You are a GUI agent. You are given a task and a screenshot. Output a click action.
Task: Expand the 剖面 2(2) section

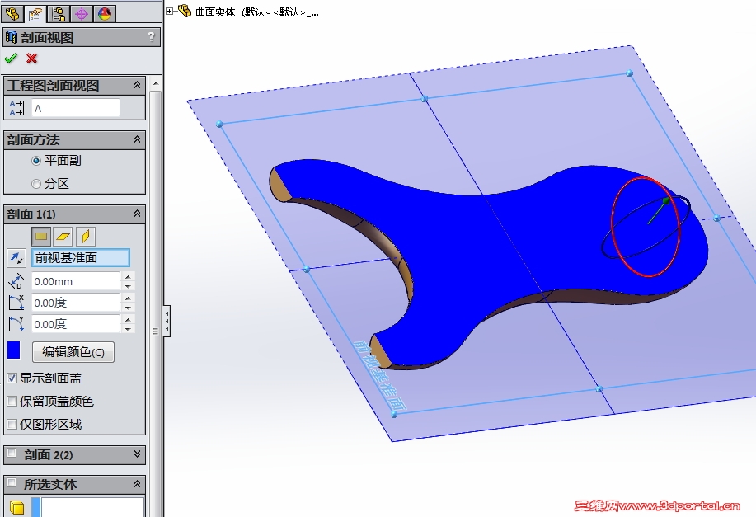click(x=137, y=454)
